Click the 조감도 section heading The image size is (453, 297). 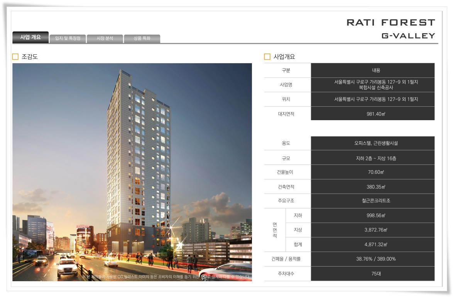point(29,57)
